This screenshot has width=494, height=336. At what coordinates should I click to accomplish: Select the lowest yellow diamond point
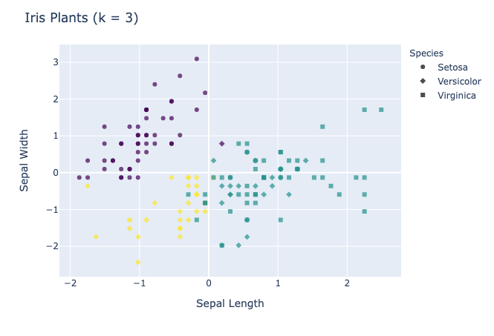pos(137,262)
